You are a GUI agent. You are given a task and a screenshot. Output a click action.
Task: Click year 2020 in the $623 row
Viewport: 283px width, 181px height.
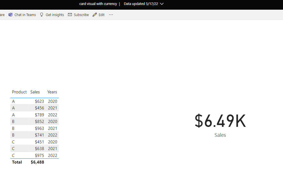pyautogui.click(x=53, y=101)
